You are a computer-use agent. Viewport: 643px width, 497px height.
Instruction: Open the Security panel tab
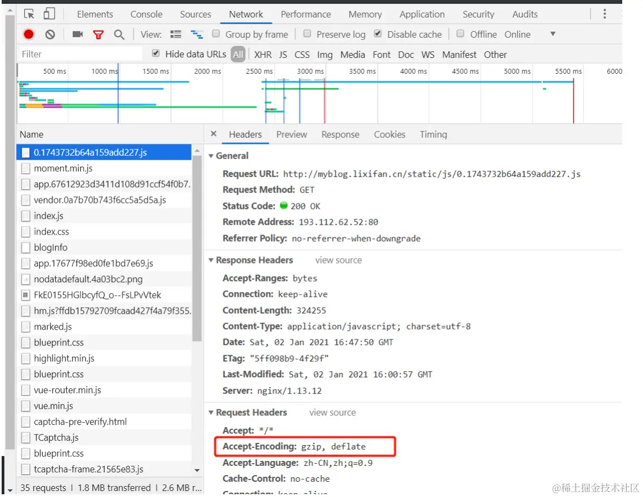478,14
